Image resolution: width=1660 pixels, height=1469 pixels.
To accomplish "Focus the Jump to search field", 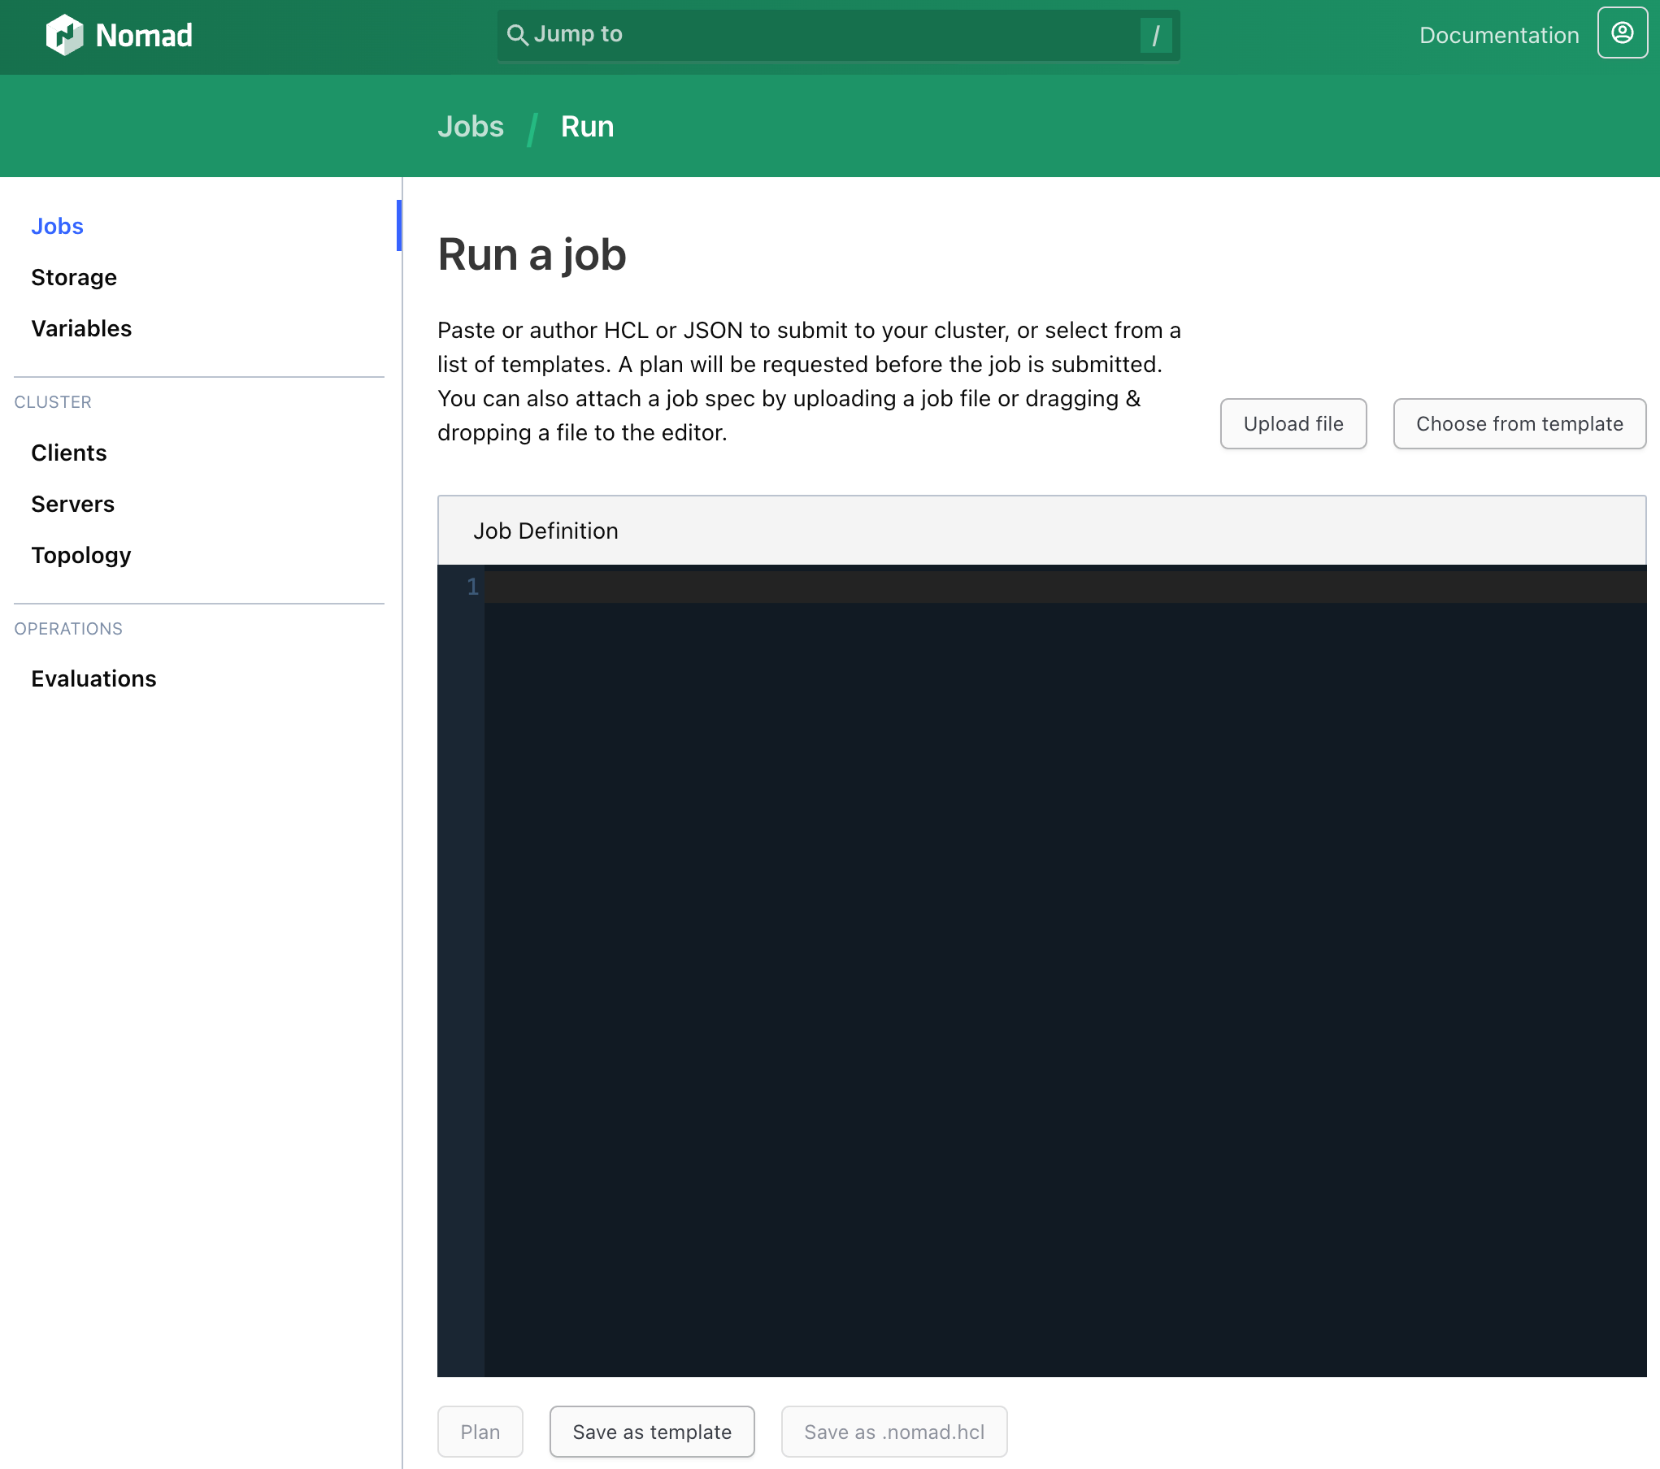I will tap(838, 35).
